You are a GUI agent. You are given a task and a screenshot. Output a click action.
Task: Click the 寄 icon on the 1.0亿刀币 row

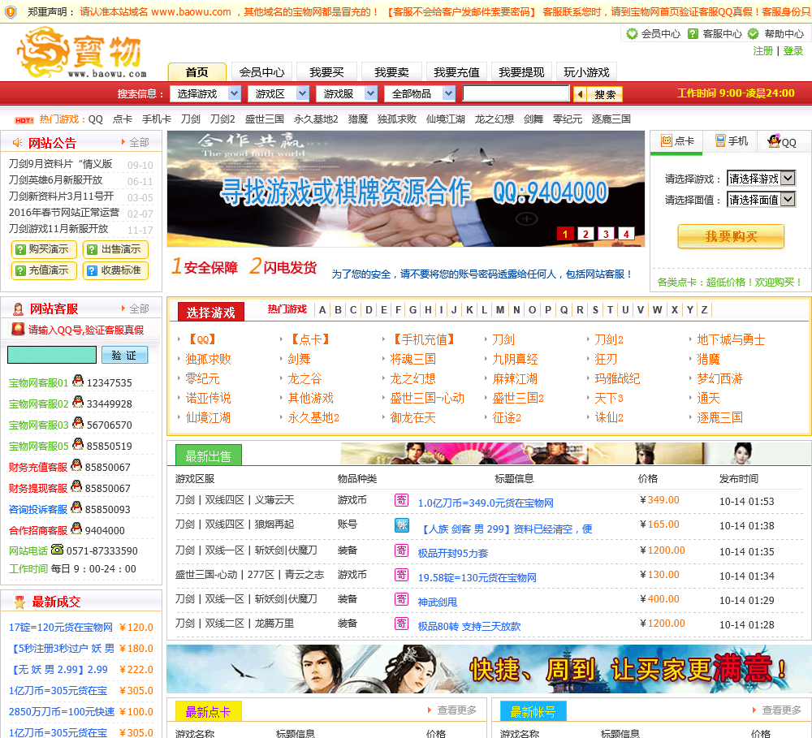pyautogui.click(x=401, y=500)
